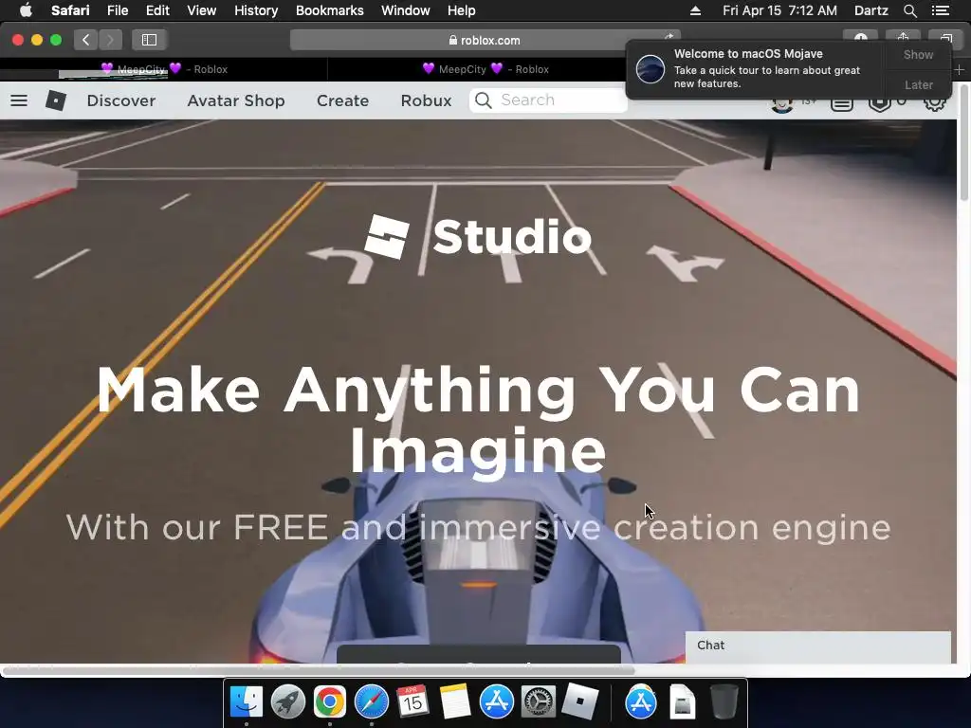Open the View menu
This screenshot has width=971, height=728.
(201, 10)
